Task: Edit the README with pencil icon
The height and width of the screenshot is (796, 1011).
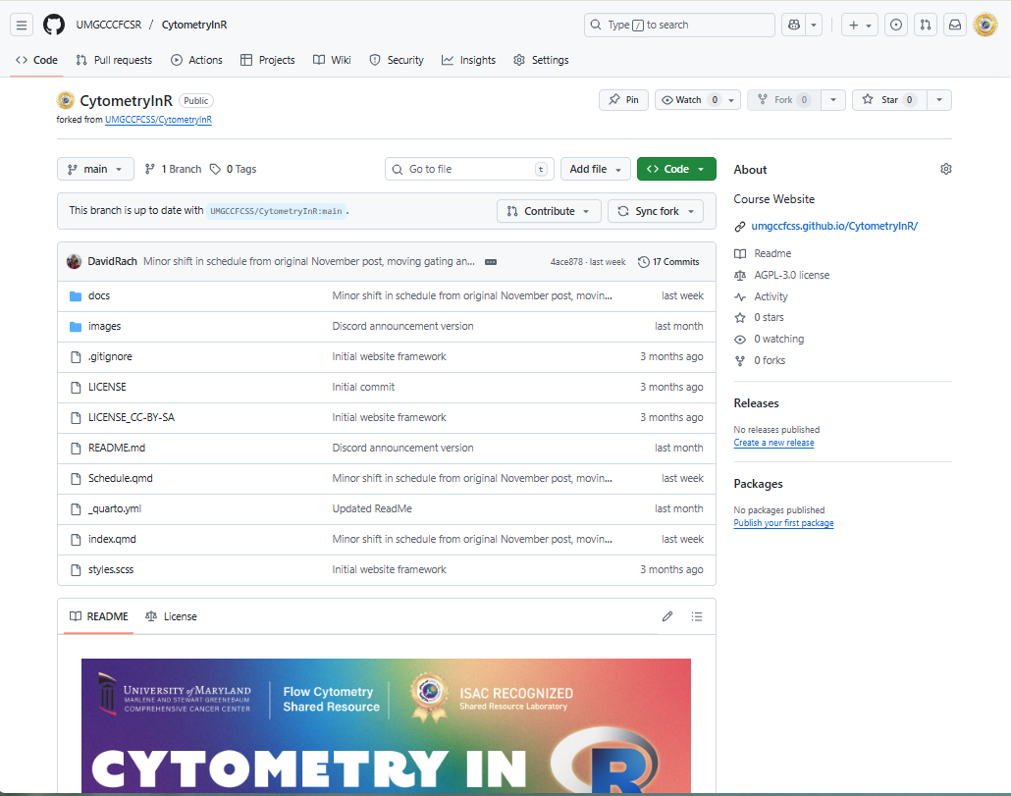Action: click(667, 616)
